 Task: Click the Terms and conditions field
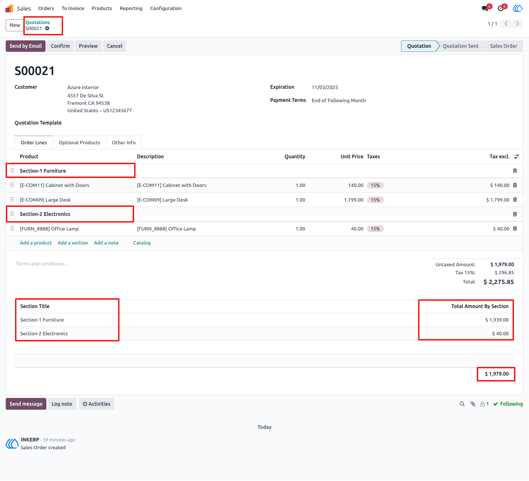pyautogui.click(x=42, y=264)
